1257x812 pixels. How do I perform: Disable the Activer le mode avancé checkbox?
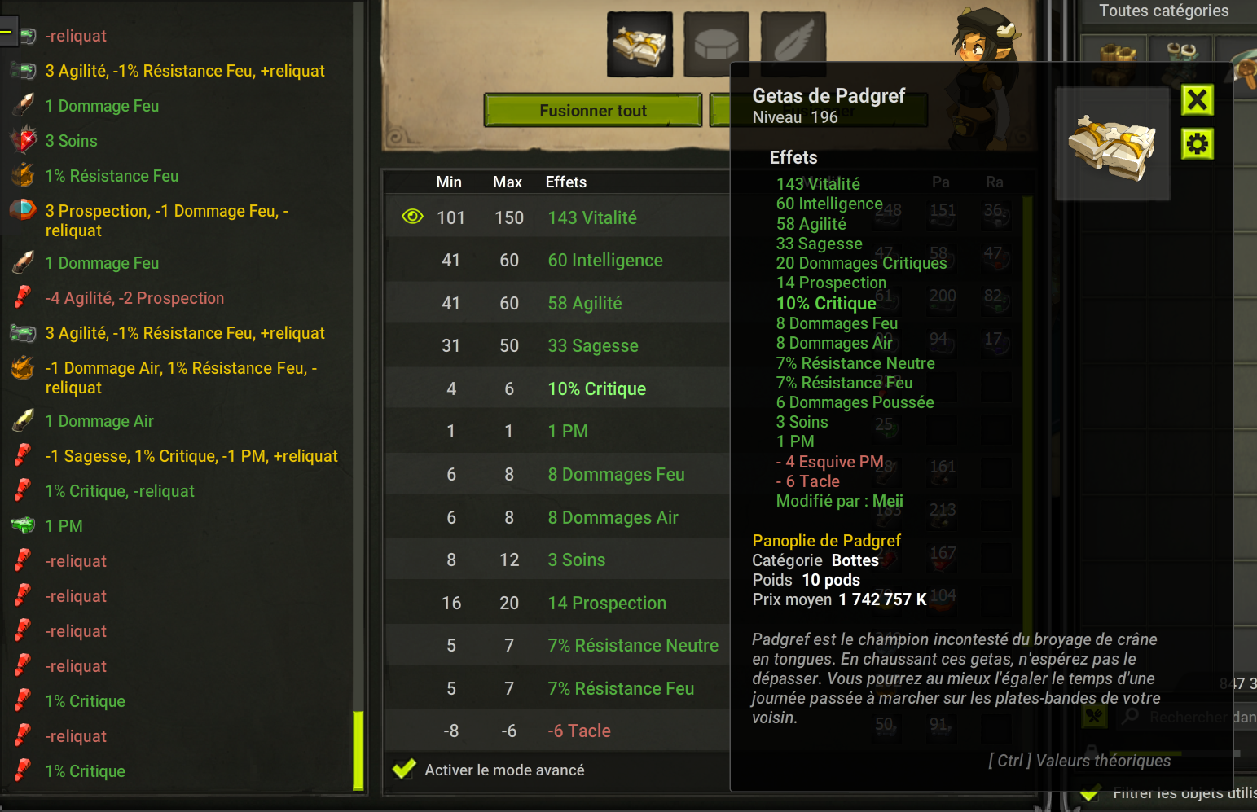point(404,769)
